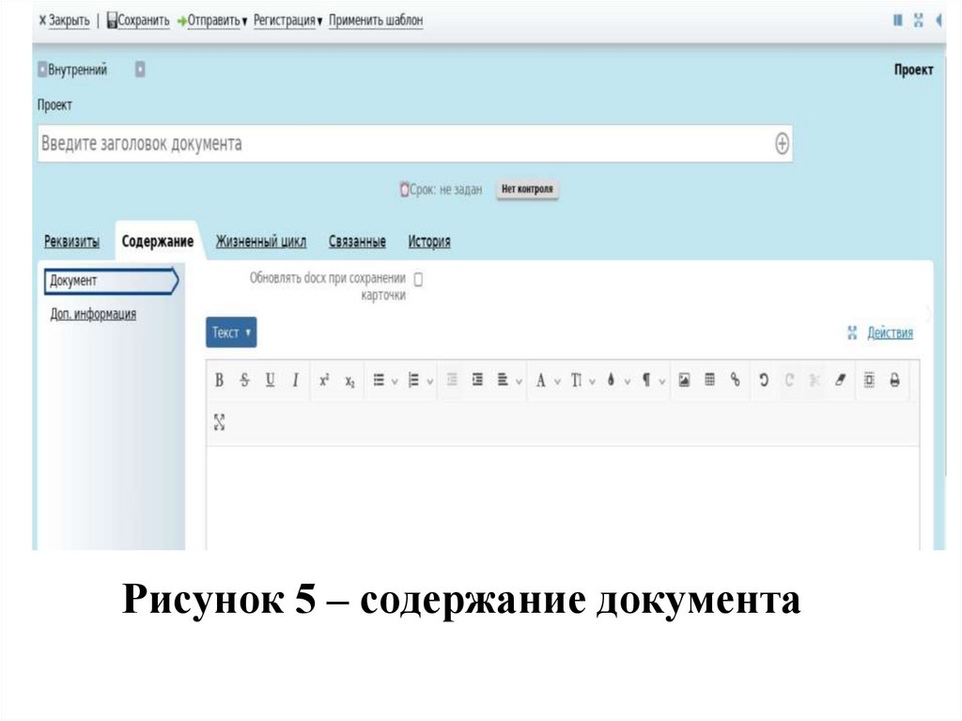Open text alignment options
This screenshot has width=962, height=721.
503,380
